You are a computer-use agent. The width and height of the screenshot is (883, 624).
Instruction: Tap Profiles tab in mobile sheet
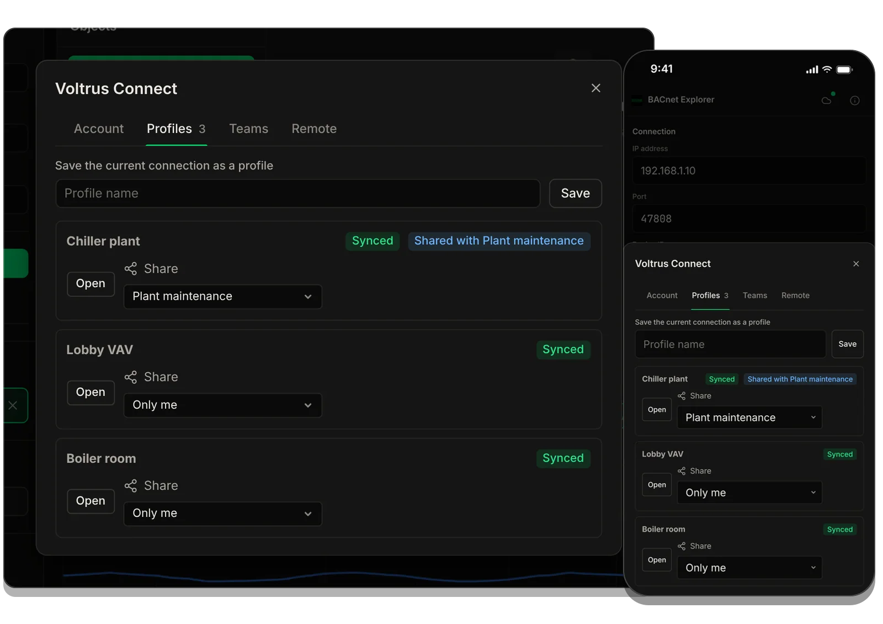point(710,295)
